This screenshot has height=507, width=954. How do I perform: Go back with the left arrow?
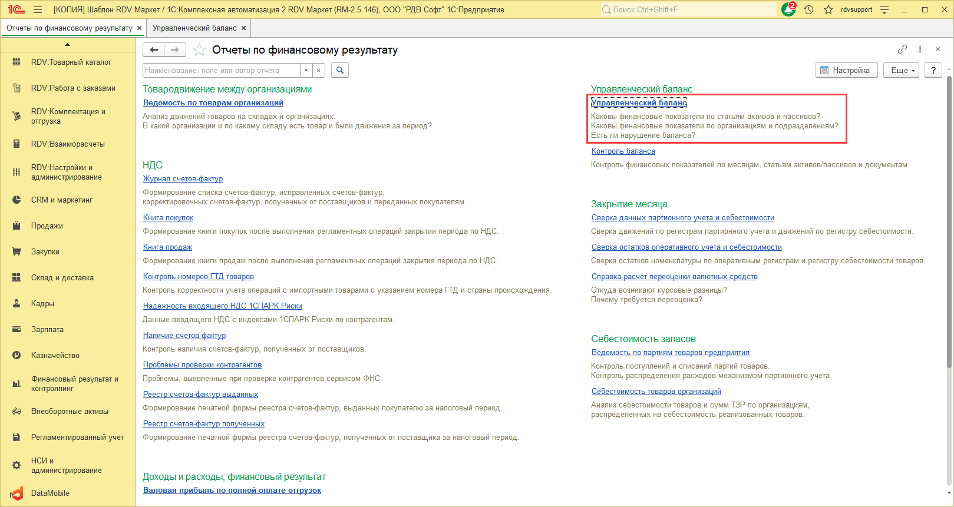pos(154,50)
